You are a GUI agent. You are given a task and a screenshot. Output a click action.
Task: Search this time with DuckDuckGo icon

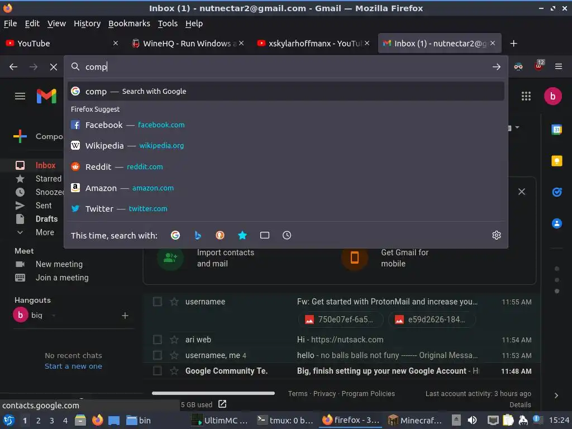(x=220, y=235)
